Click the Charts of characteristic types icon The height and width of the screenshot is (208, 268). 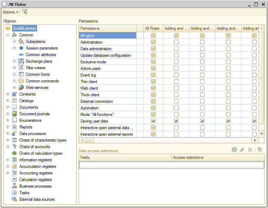click(x=14, y=140)
